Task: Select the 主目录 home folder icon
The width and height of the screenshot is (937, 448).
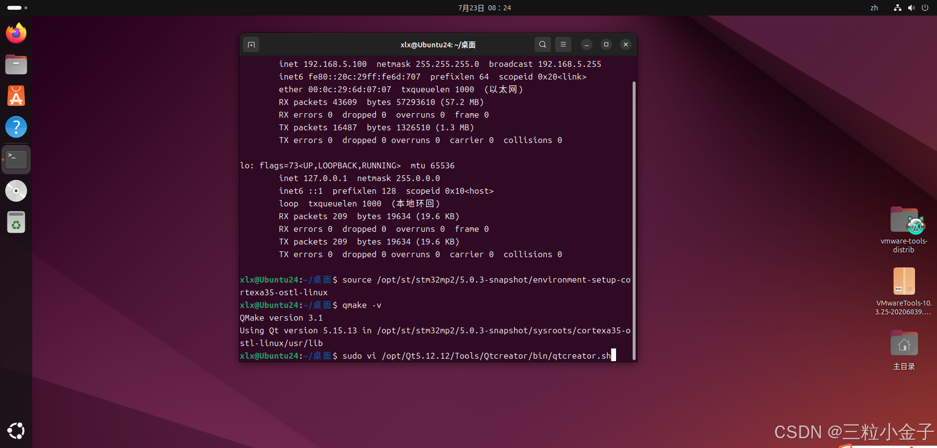Action: [x=904, y=350]
